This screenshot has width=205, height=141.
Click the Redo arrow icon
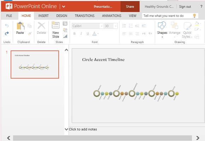[7, 33]
